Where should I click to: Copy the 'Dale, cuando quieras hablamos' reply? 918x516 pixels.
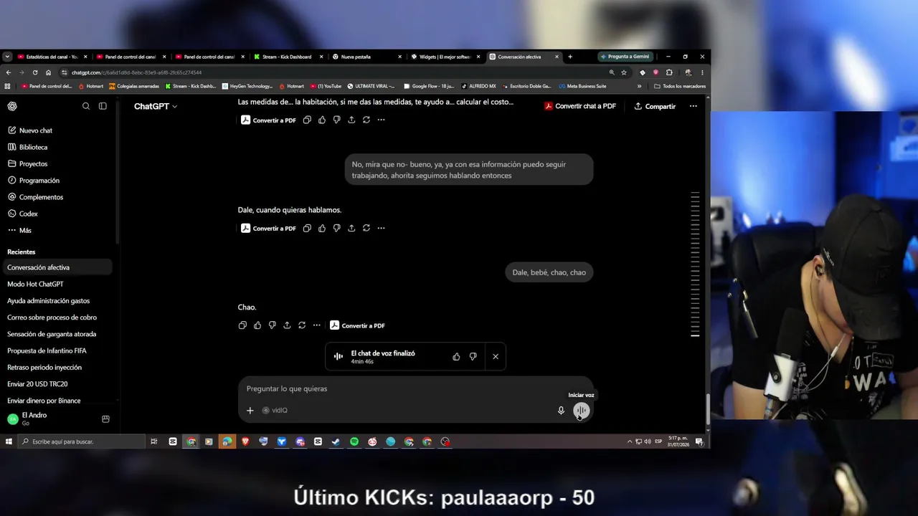pos(307,229)
